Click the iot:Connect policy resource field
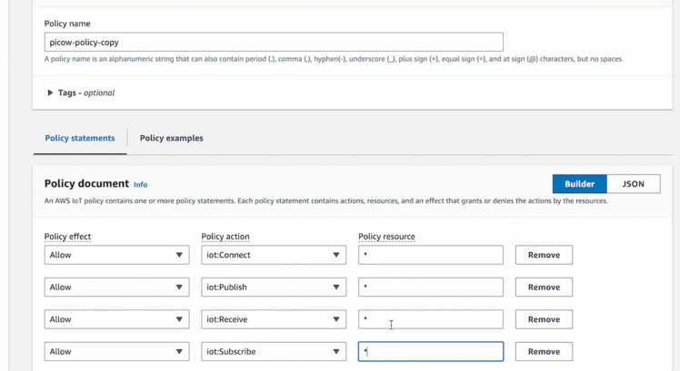 [430, 255]
